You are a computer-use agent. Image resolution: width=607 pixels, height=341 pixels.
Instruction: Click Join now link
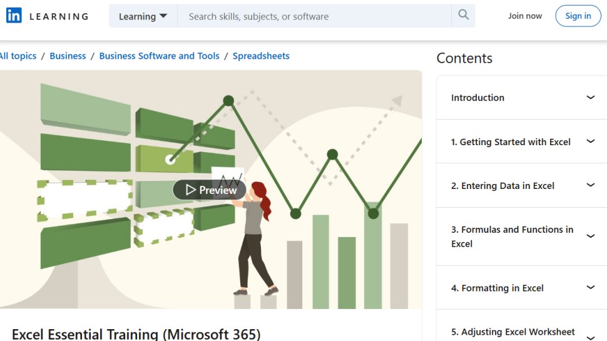point(525,16)
